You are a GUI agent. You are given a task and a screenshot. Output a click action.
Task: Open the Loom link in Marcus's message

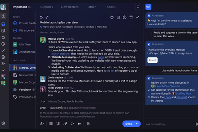(x=101, y=57)
